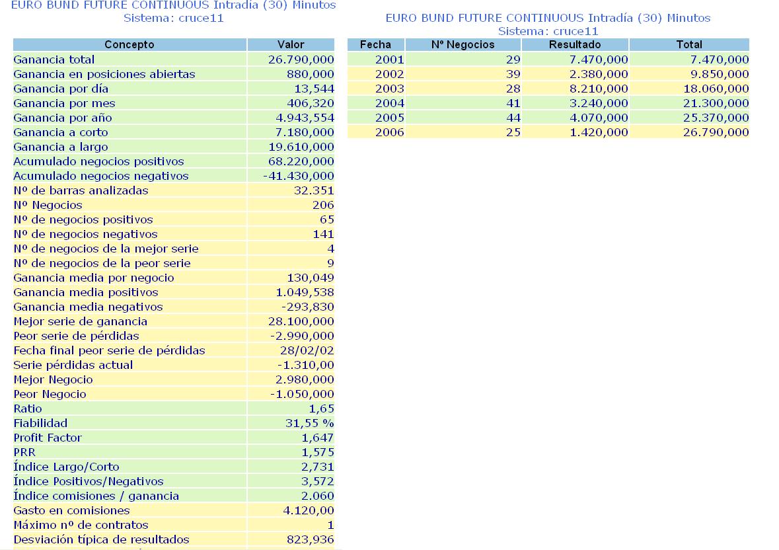
Task: Click the Ganancia a corto value 7.180,000
Action: pos(305,132)
